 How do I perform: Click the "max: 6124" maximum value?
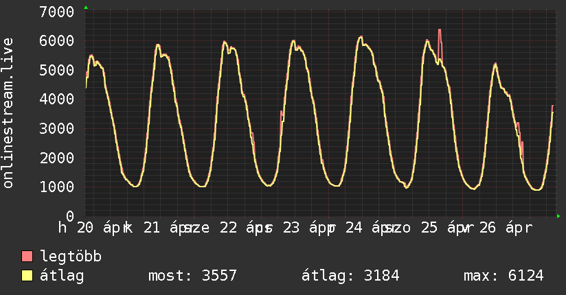pos(503,276)
